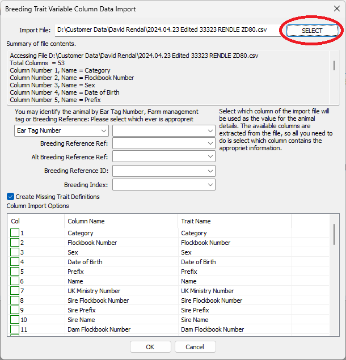This screenshot has width=346, height=360.
Task: Select checkbox for column 6 Name
Action: [15, 281]
